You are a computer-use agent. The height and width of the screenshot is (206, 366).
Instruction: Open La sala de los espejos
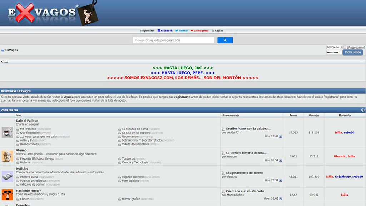[136, 133]
